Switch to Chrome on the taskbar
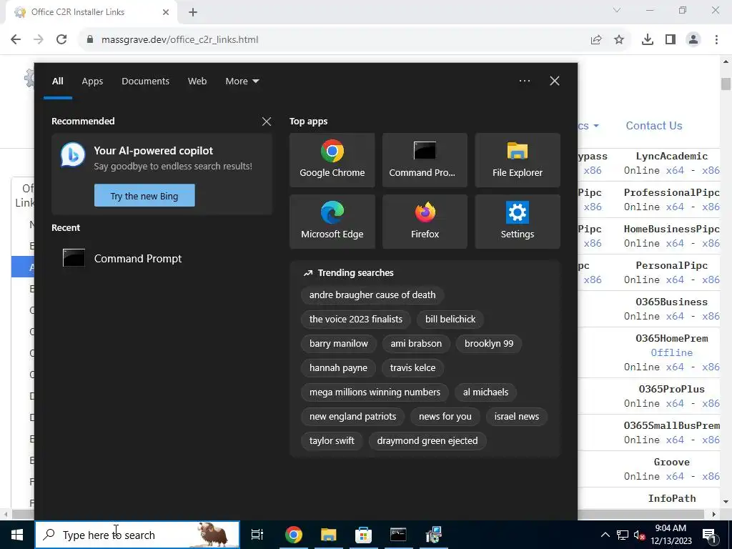The image size is (732, 549). click(294, 535)
